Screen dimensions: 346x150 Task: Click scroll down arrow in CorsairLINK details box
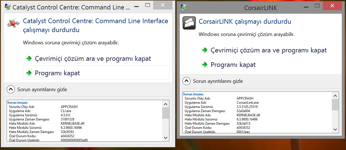335,129
